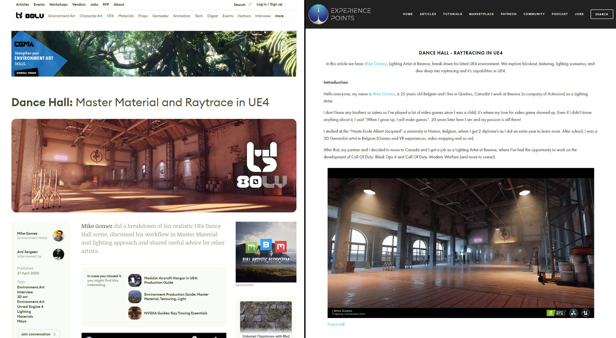
Task: Click the Maya tag
Action: click(x=22, y=321)
